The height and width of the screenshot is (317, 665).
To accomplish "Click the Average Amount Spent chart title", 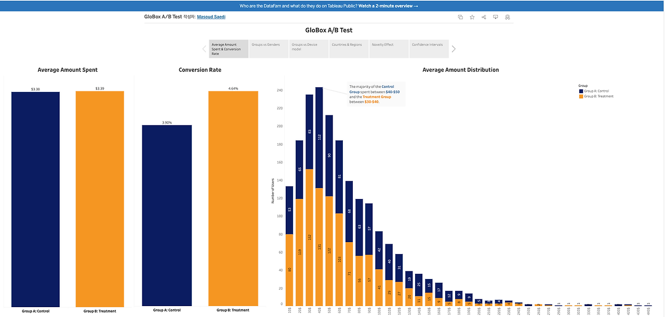I will [x=68, y=70].
